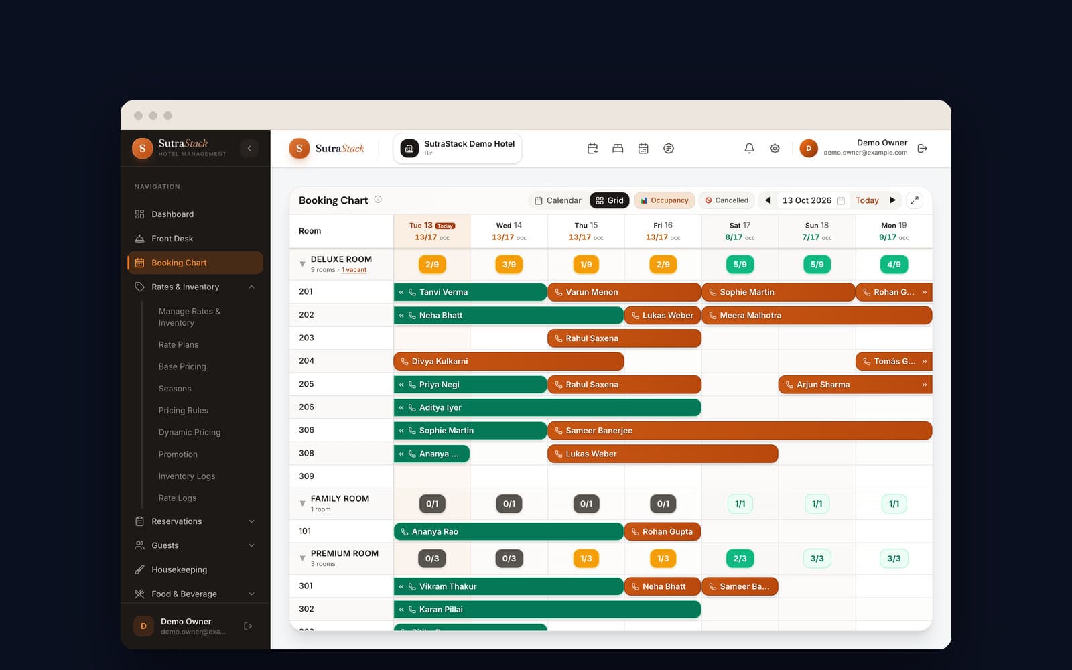Click the 1 vacant link under Deluxe Room

[354, 270]
